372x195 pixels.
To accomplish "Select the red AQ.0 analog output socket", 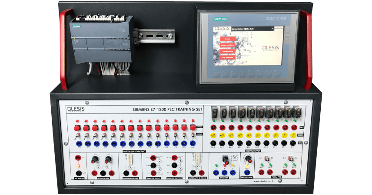I will point(174,157).
